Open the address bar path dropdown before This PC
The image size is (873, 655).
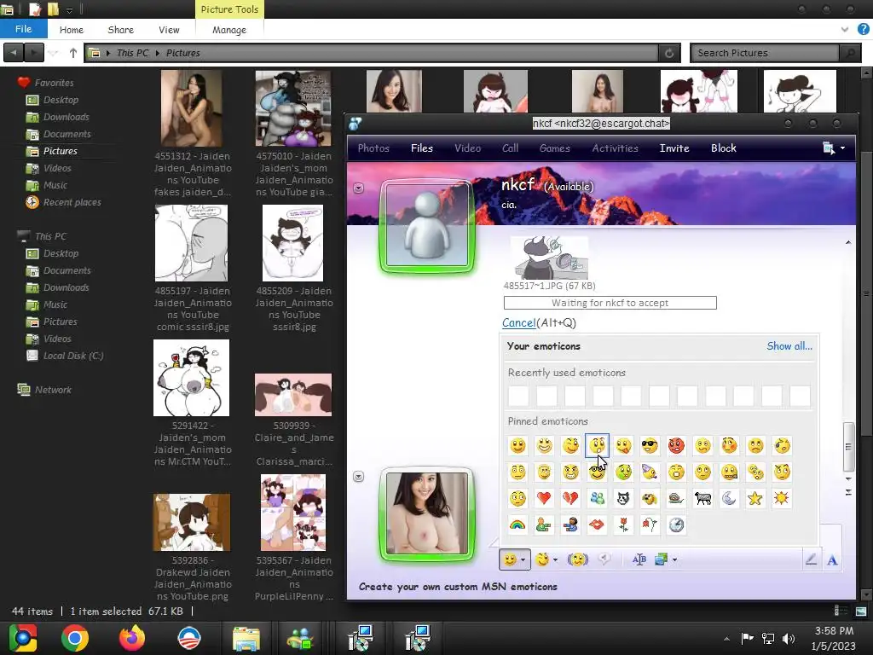[x=108, y=53]
